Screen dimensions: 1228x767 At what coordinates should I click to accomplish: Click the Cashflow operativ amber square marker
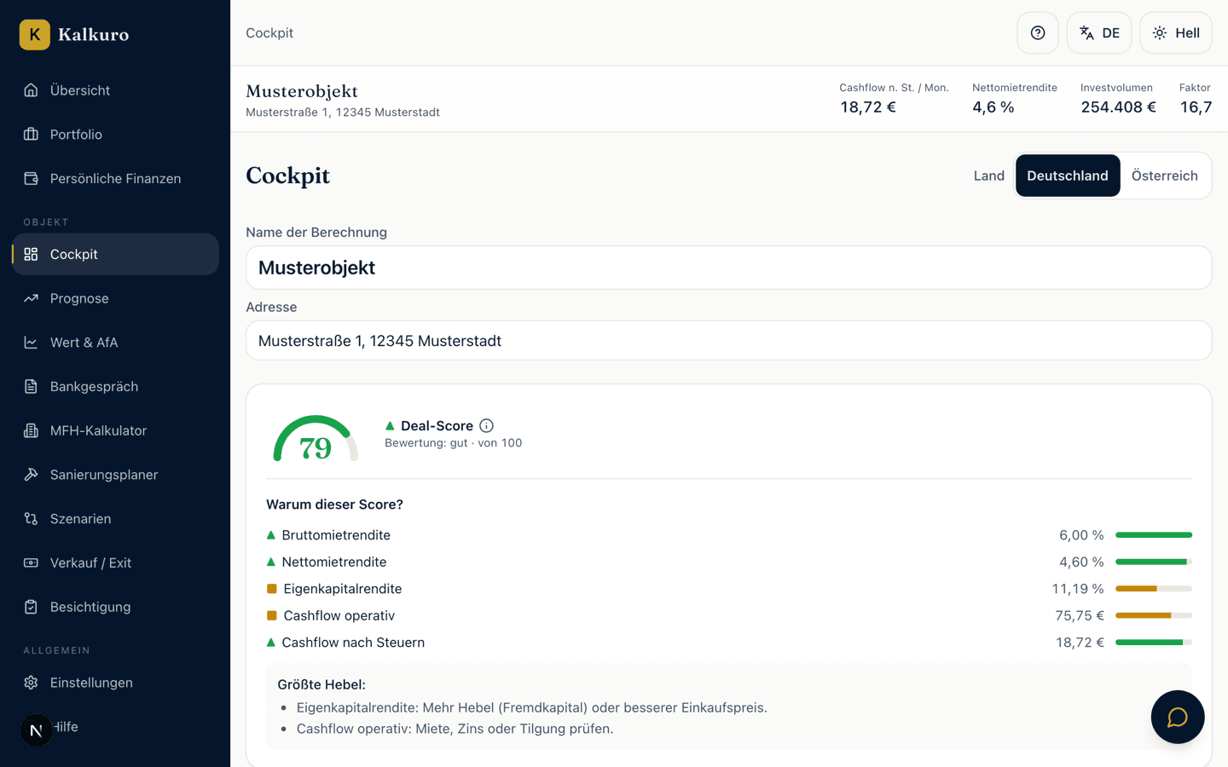272,615
